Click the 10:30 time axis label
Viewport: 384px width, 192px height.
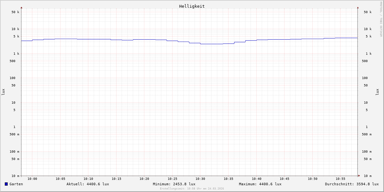pyautogui.click(x=200, y=179)
